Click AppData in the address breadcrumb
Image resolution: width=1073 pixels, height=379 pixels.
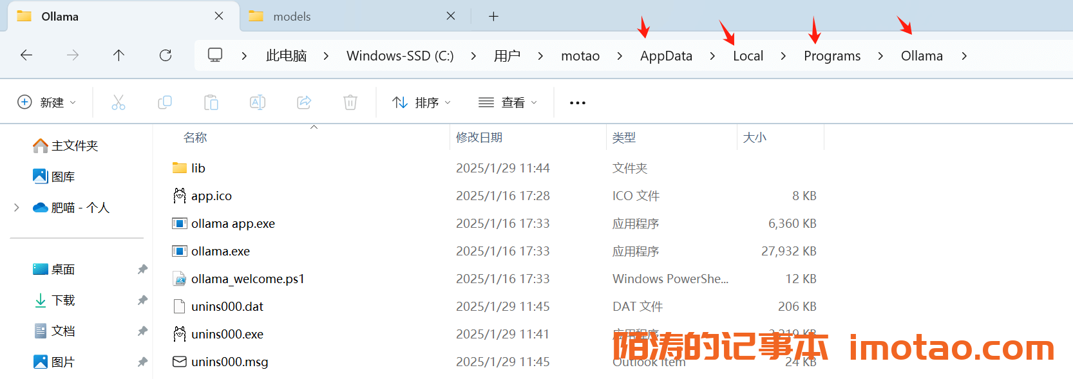(666, 56)
